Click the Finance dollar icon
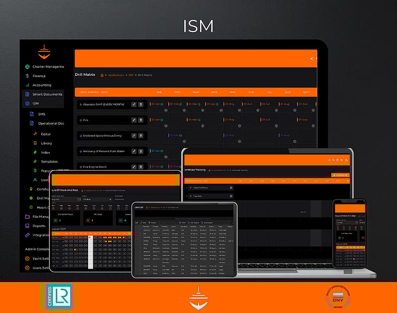This screenshot has height=313, width=397. (x=27, y=76)
